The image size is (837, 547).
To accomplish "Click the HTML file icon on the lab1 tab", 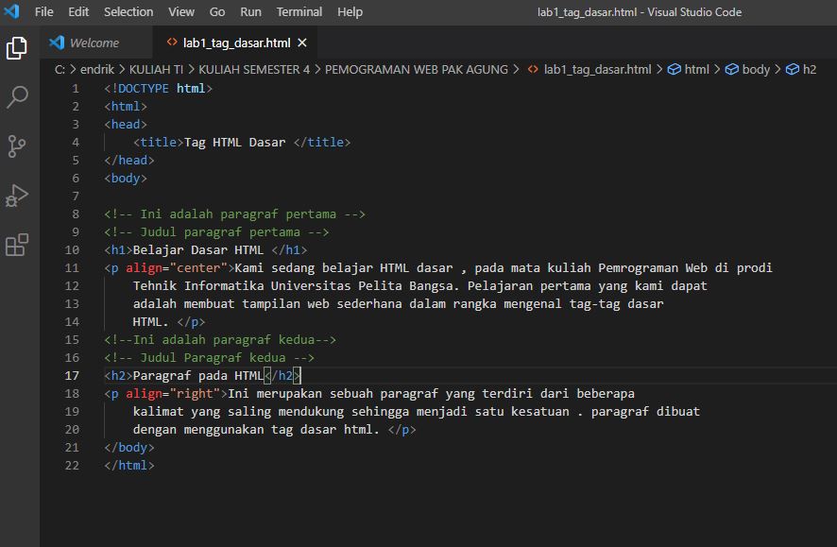I will 172,43.
